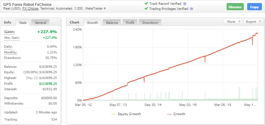This screenshot has width=265, height=125.
Task: Click the Interest: label
Action: [x=11, y=89]
